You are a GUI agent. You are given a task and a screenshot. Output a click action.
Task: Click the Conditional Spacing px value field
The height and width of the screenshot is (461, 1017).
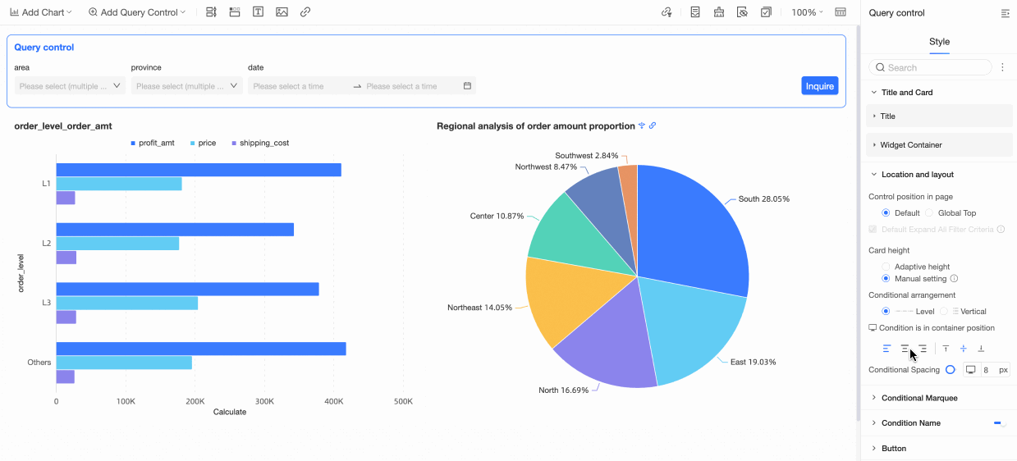991,370
